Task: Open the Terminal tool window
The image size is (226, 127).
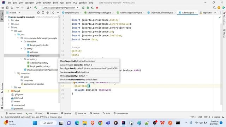Action: (x=66, y=114)
